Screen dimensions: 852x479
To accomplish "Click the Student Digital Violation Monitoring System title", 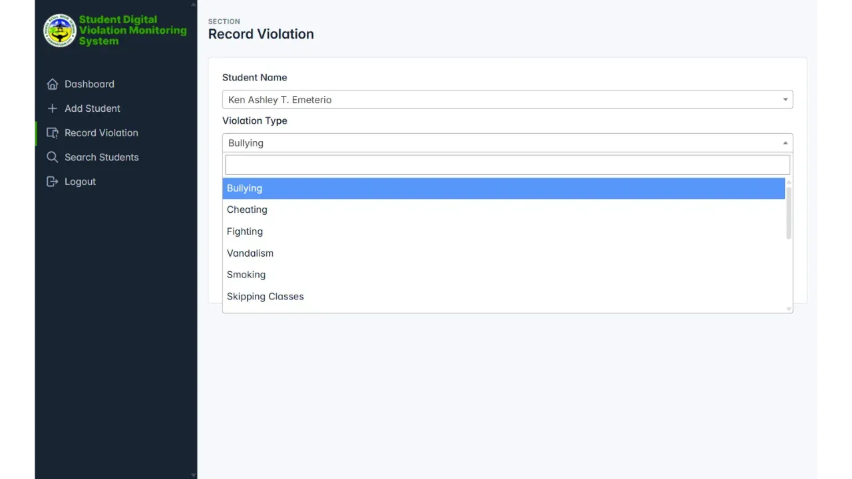I will pyautogui.click(x=132, y=30).
